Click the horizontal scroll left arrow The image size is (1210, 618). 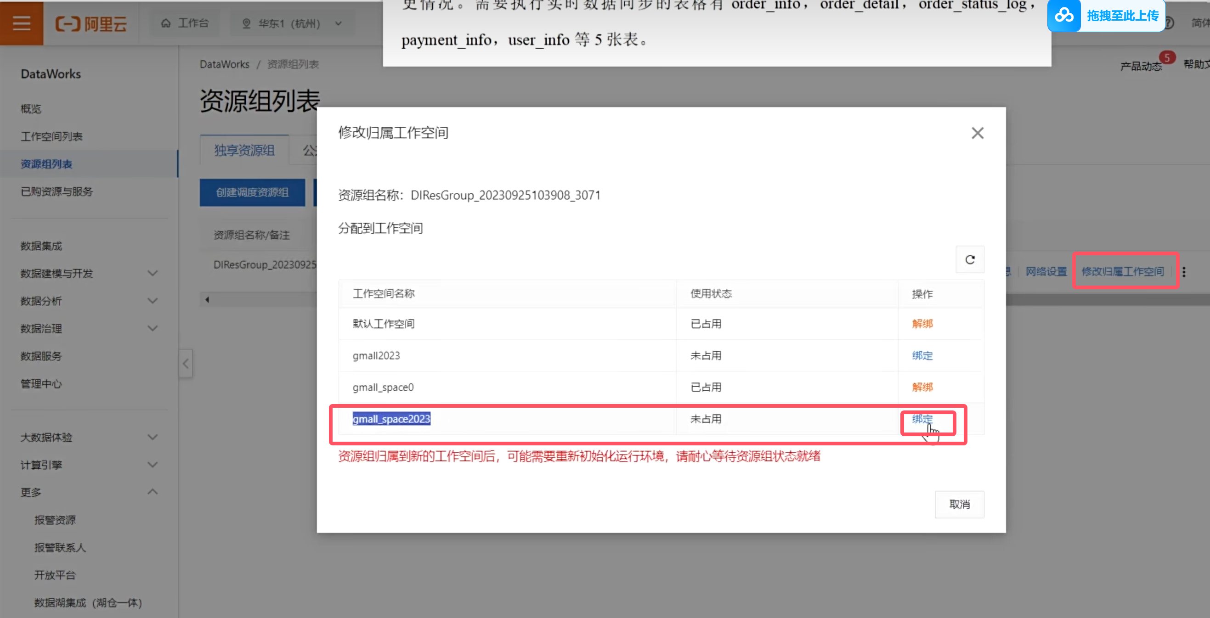coord(207,300)
